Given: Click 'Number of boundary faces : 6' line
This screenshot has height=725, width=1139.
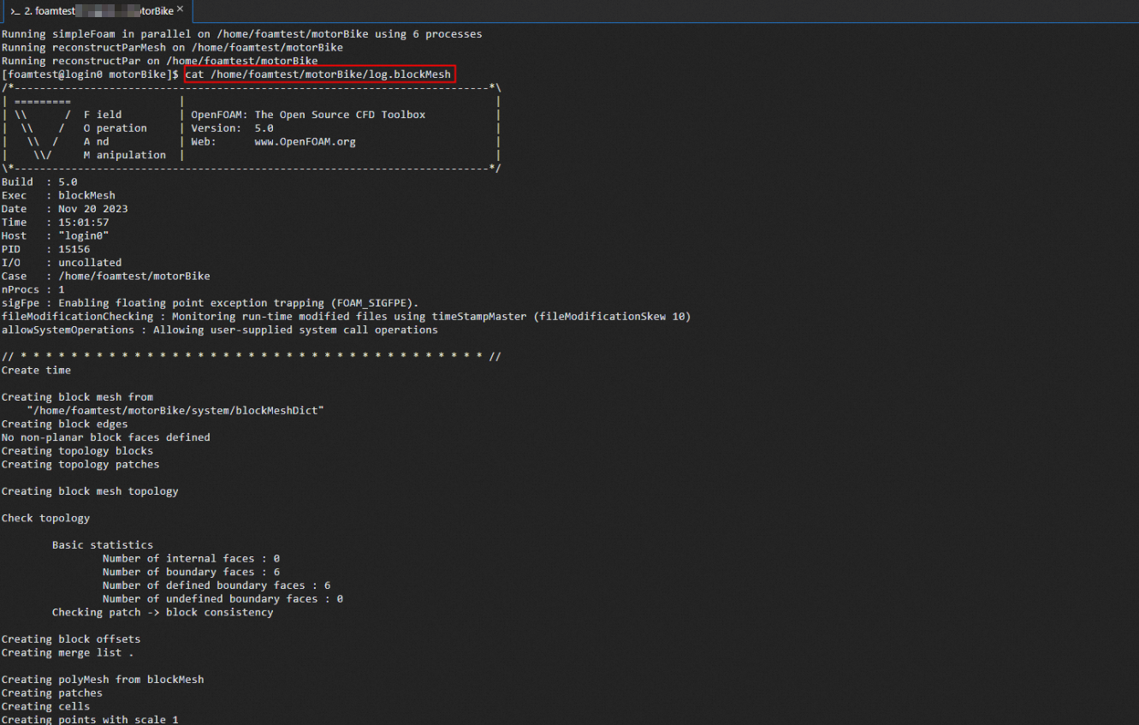Looking at the screenshot, I should [192, 572].
